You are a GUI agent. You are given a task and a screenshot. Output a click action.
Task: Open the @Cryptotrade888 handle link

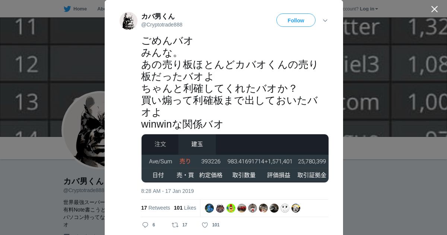162,25
